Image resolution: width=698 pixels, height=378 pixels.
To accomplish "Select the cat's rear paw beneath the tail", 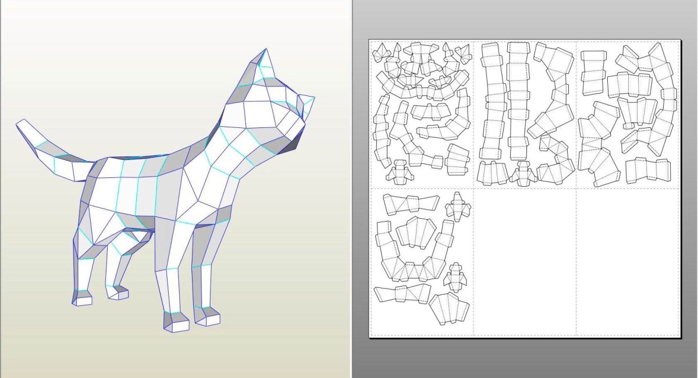I will [x=82, y=298].
